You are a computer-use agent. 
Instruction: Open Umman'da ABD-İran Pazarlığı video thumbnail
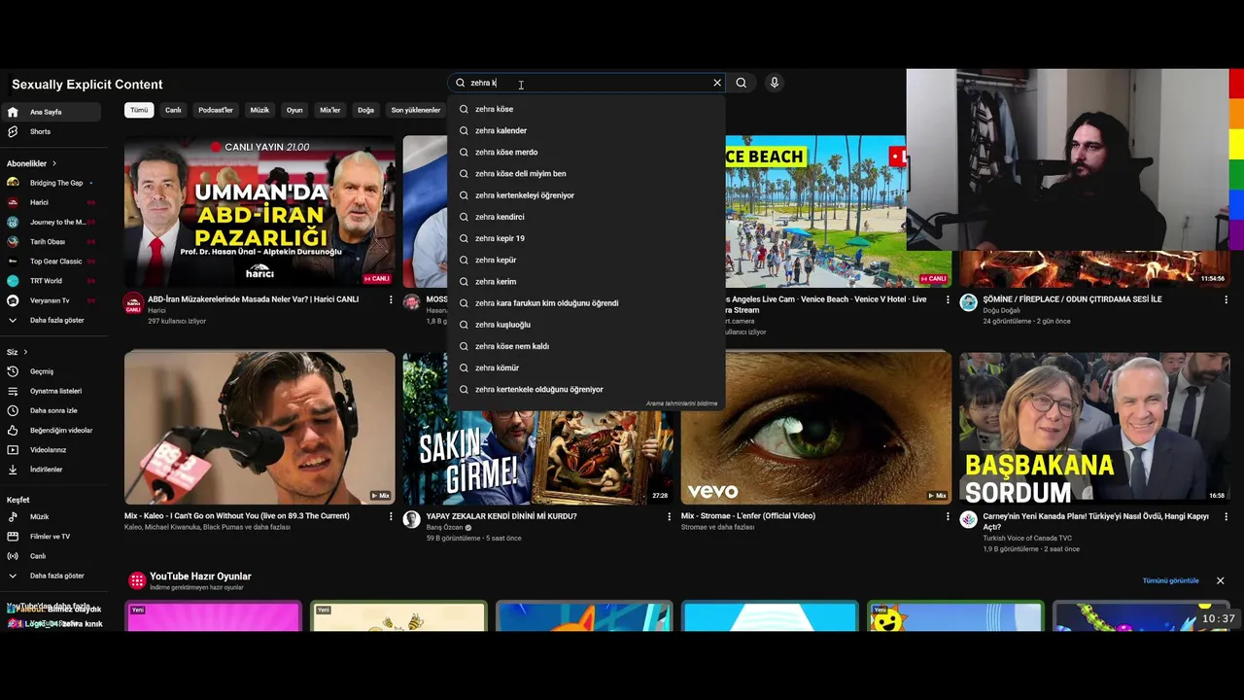pyautogui.click(x=259, y=211)
